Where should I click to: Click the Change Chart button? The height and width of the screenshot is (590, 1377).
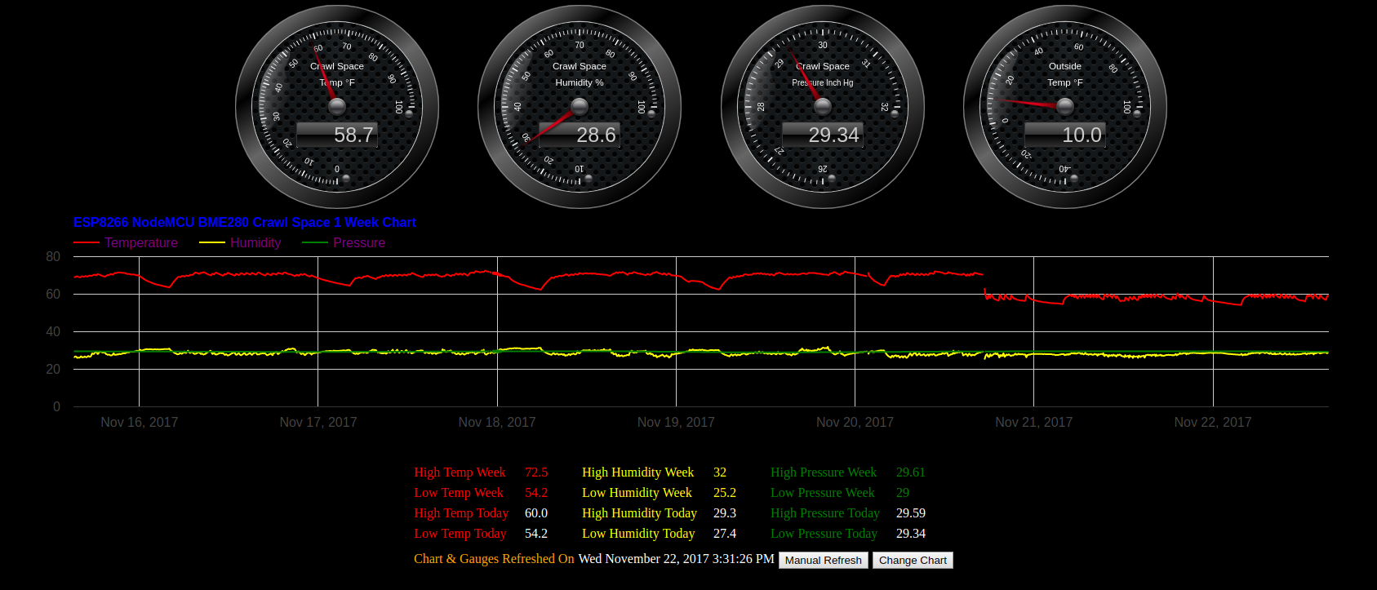(913, 560)
